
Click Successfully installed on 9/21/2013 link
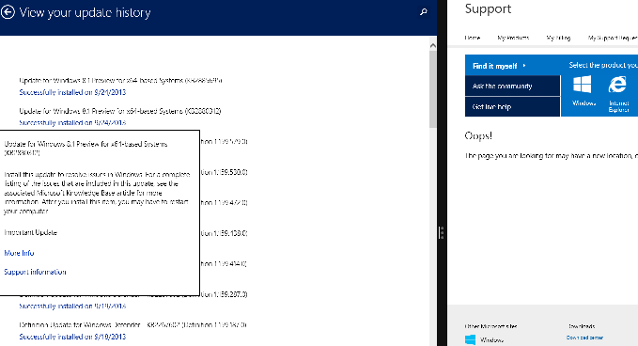point(72,92)
